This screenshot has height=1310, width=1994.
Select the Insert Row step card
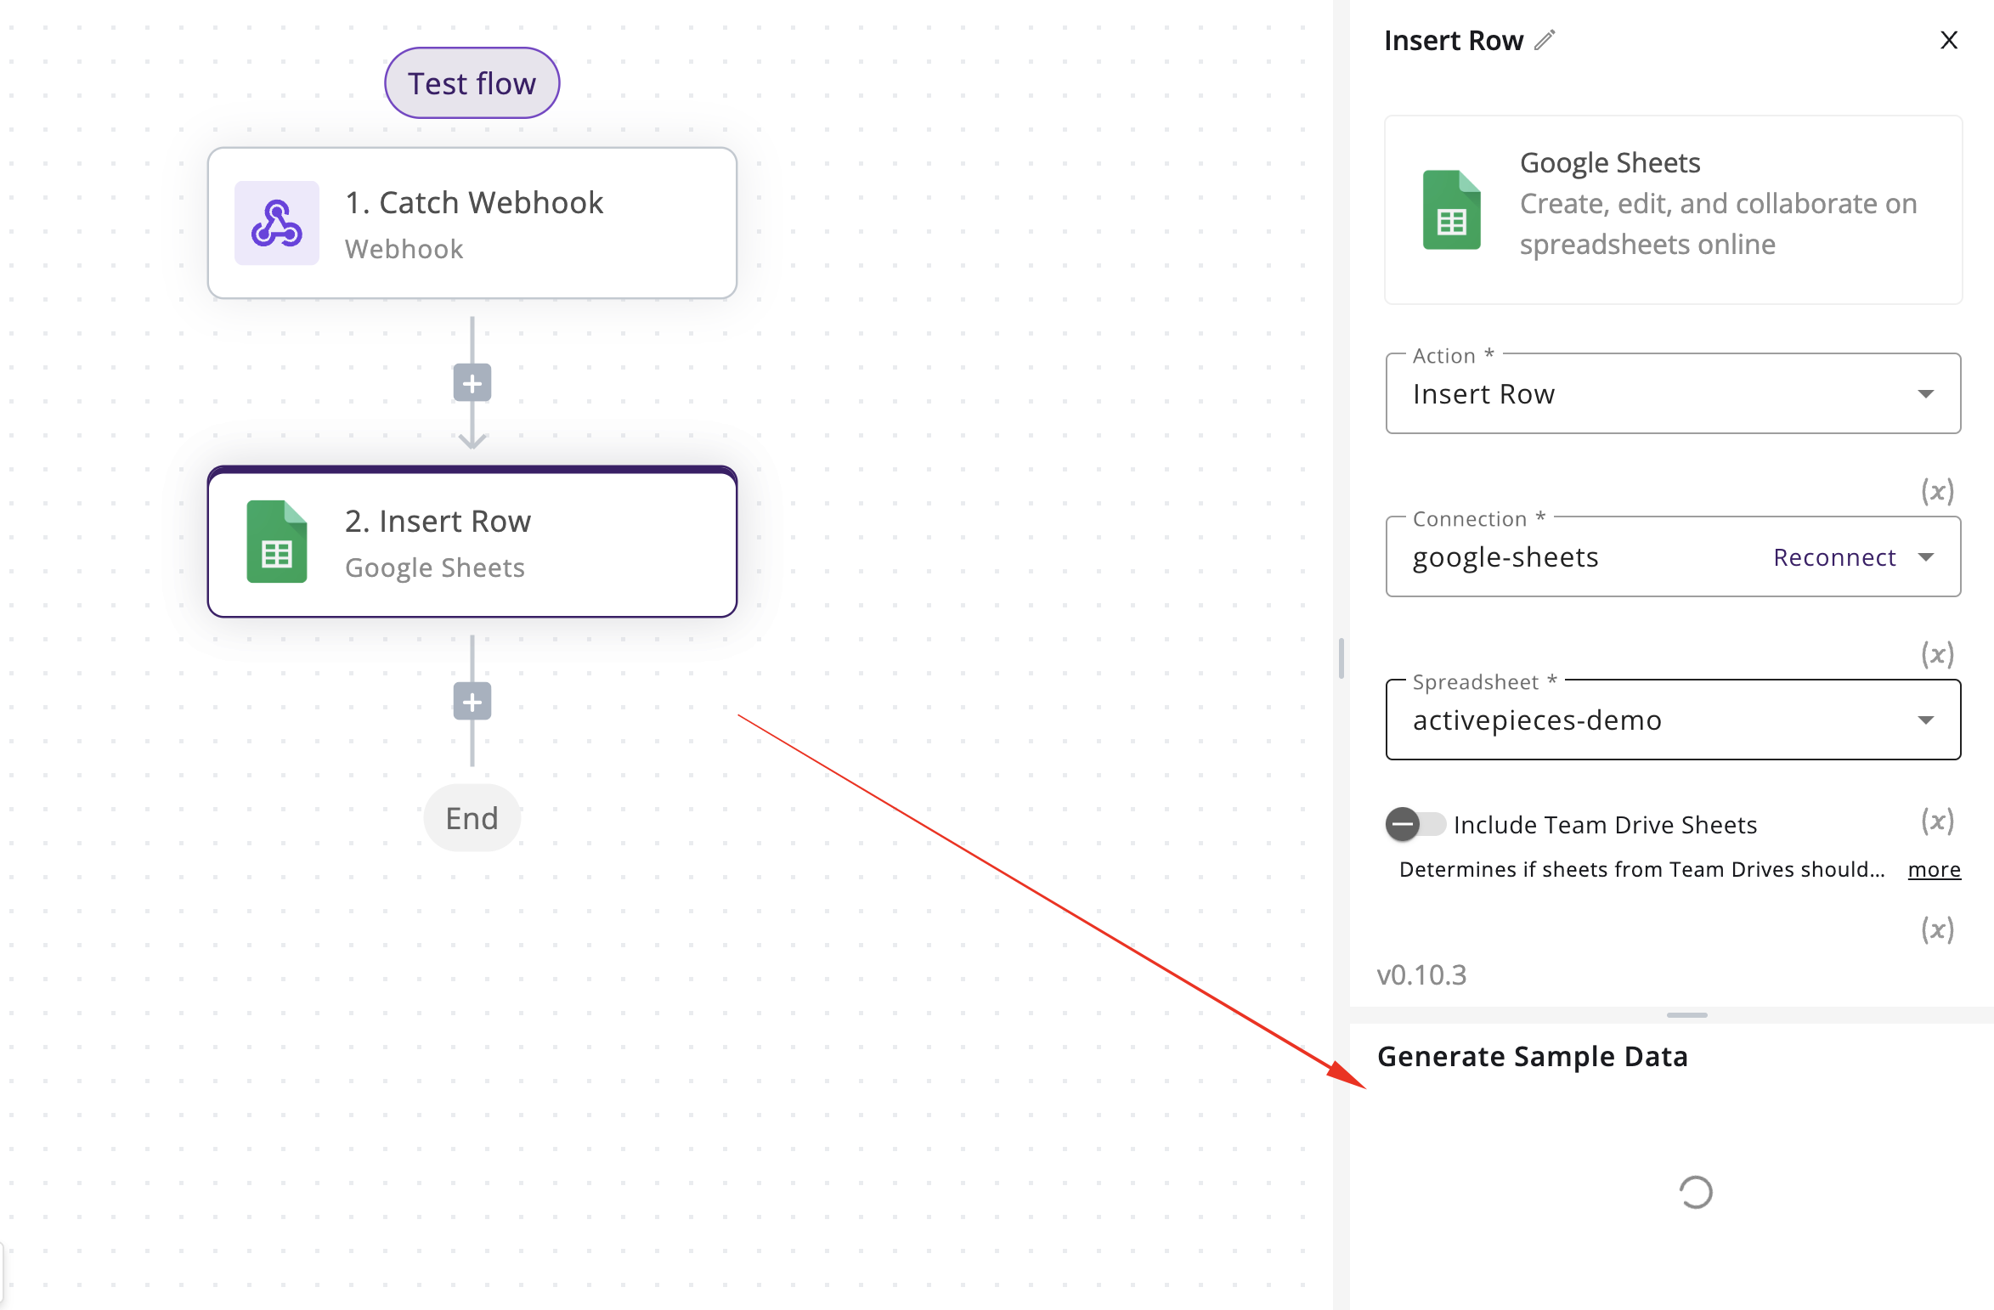472,541
